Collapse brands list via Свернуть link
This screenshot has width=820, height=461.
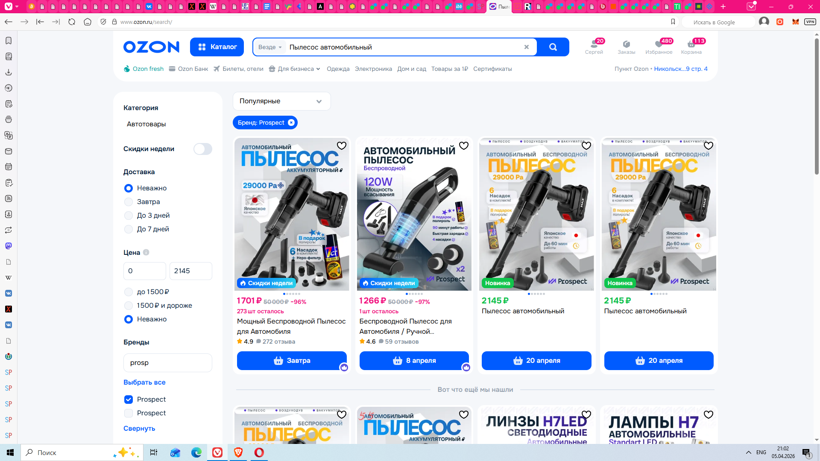click(139, 429)
